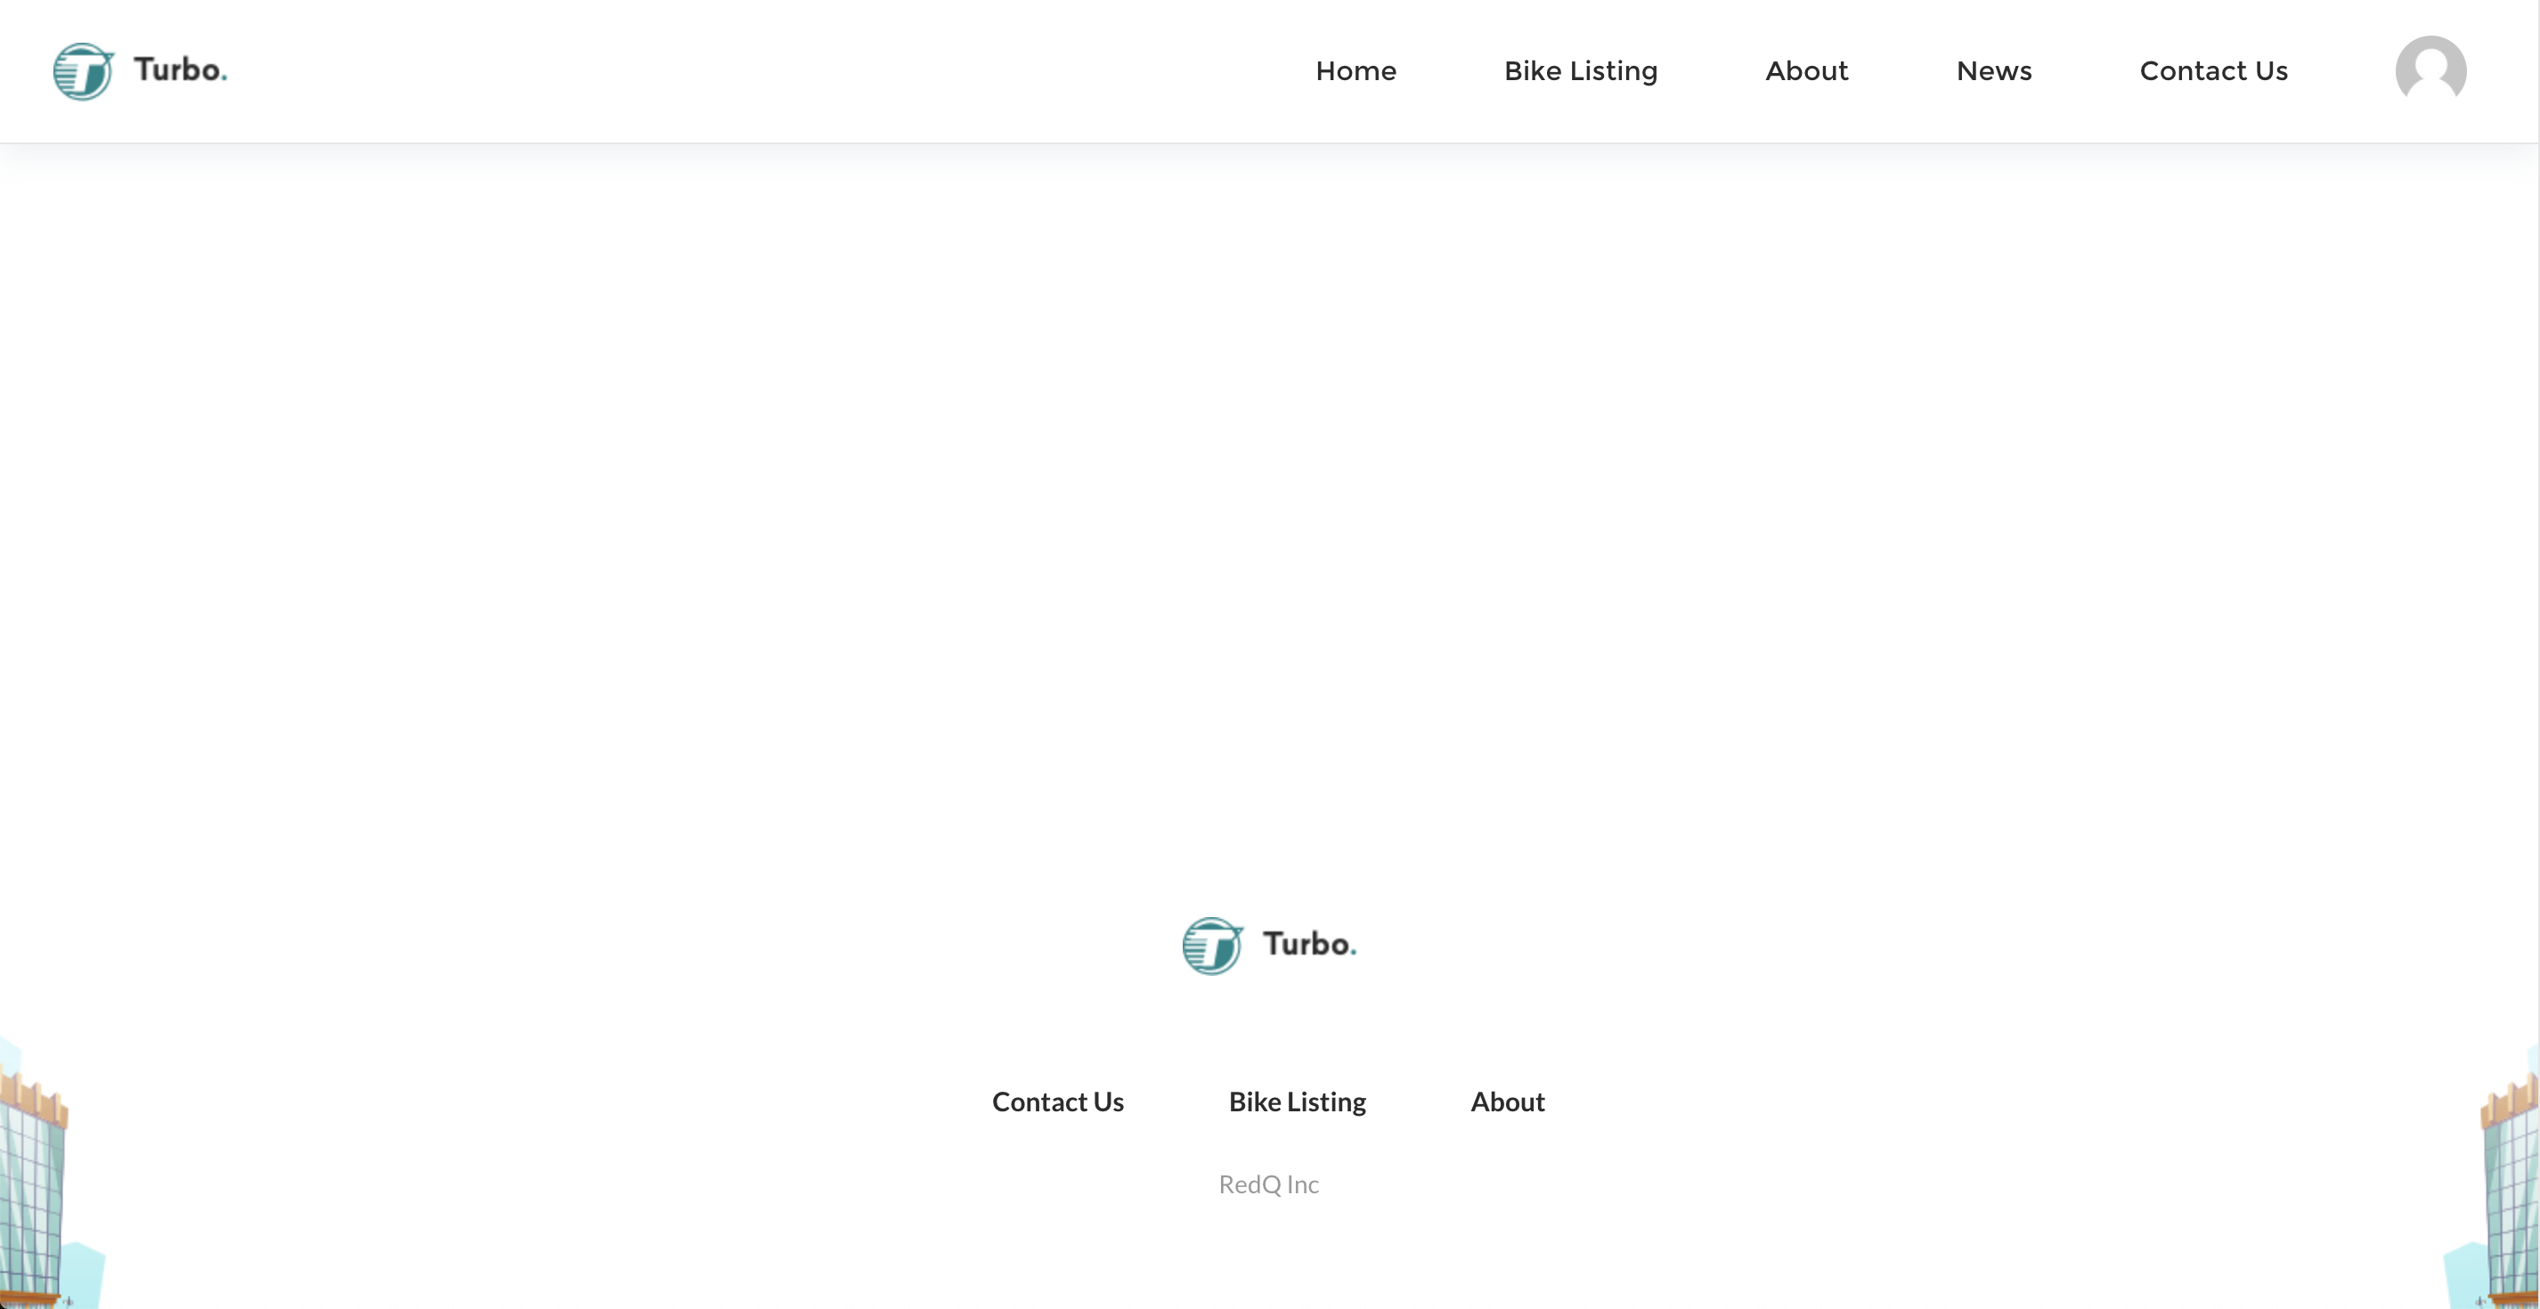The width and height of the screenshot is (2540, 1309).
Task: Follow the footer Bike Listing link
Action: click(x=1297, y=1102)
